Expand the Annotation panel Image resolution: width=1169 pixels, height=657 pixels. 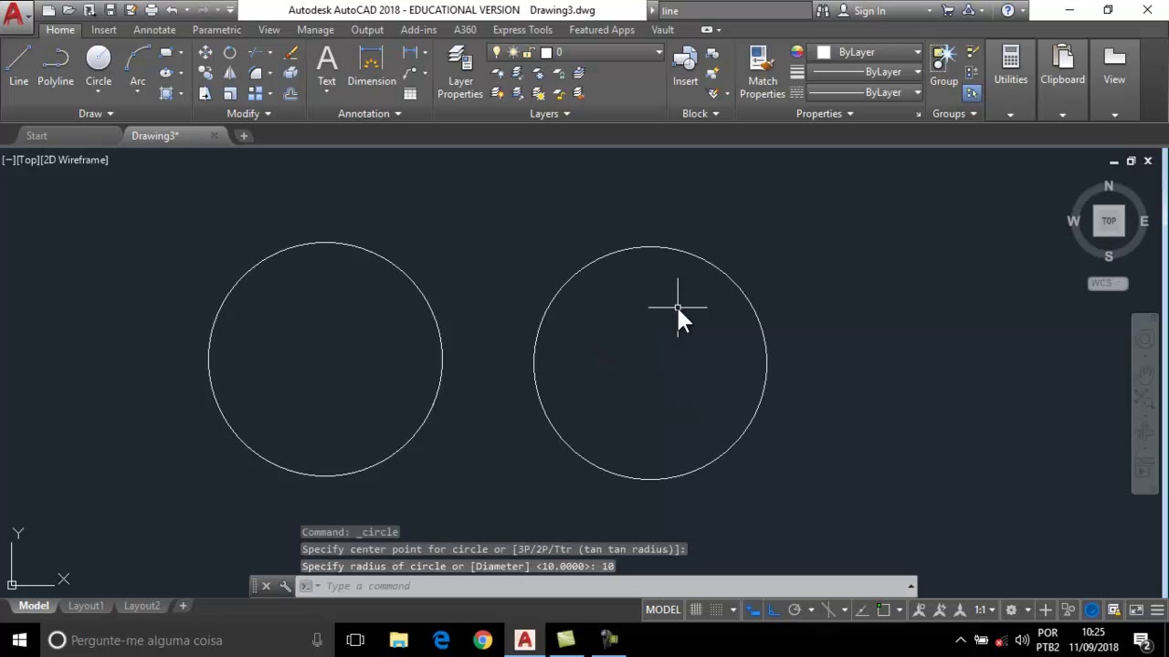point(370,114)
